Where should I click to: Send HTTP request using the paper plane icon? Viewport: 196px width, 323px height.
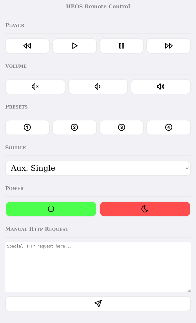[x=98, y=303]
